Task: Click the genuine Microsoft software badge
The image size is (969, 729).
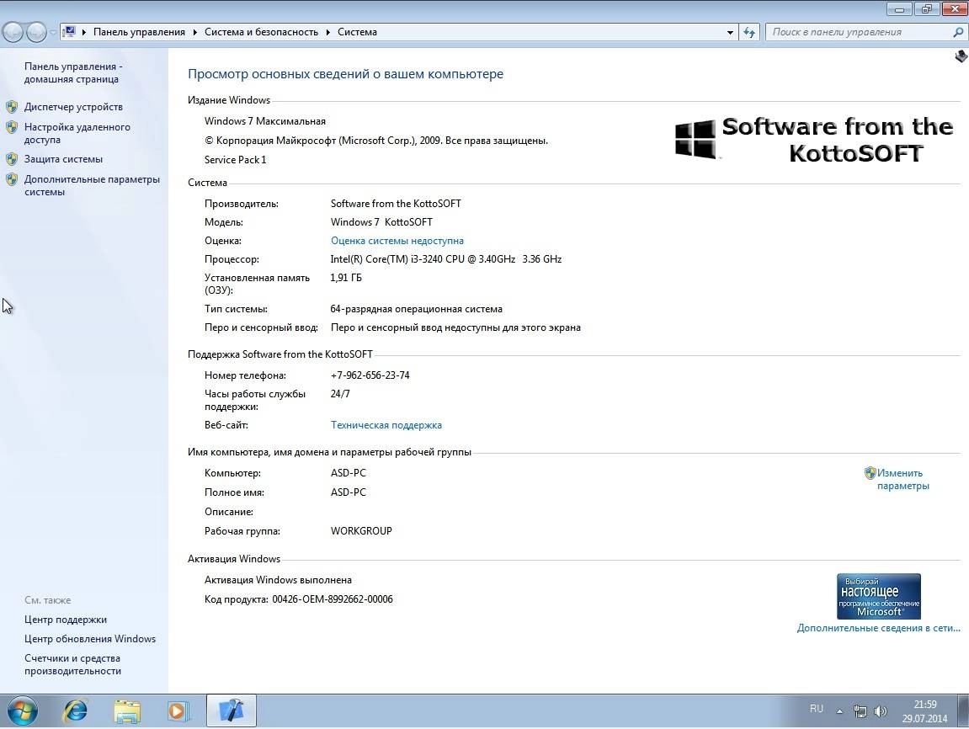Action: (879, 596)
